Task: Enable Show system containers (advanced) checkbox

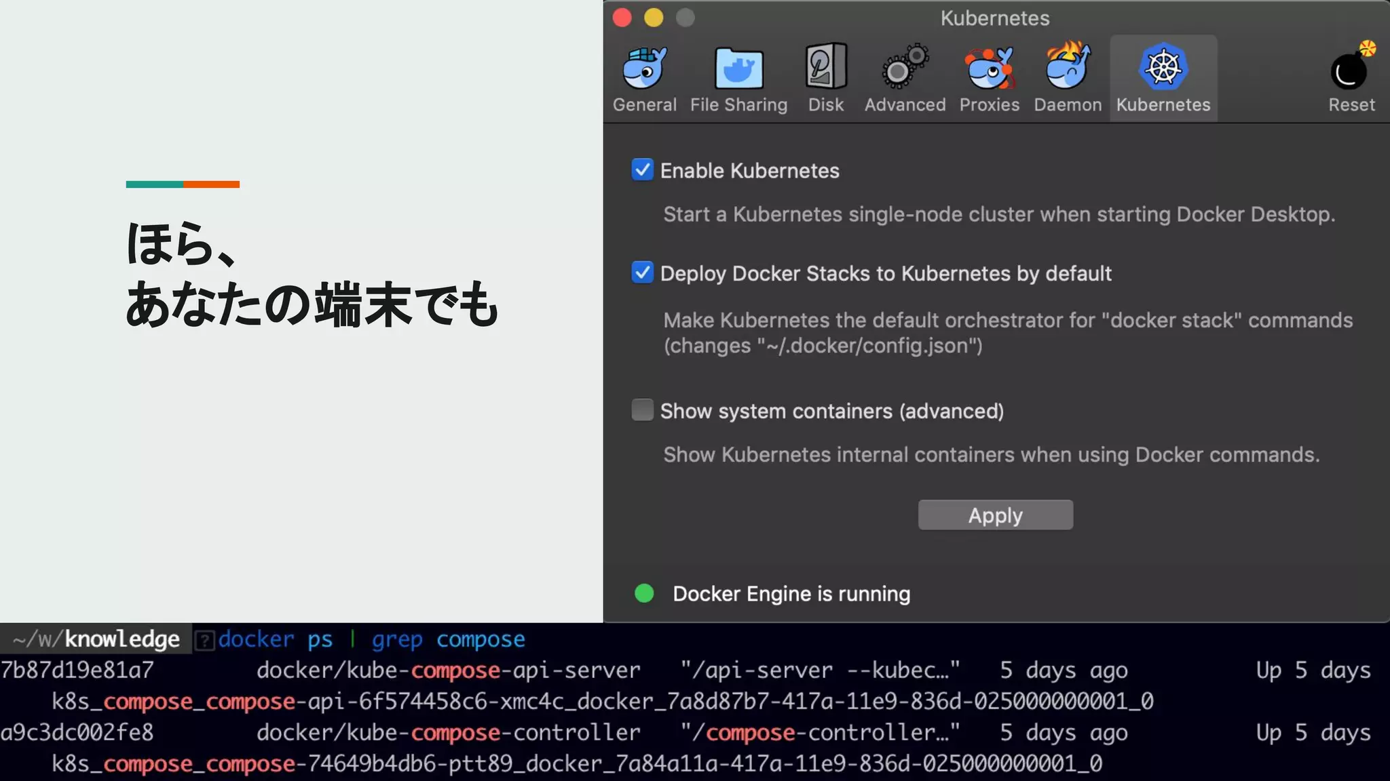Action: point(642,409)
